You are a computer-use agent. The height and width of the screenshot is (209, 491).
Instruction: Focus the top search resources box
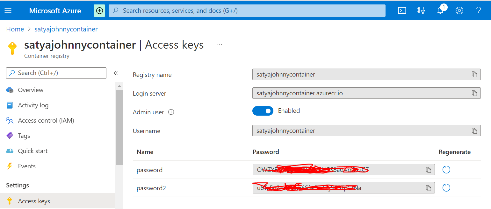247,10
